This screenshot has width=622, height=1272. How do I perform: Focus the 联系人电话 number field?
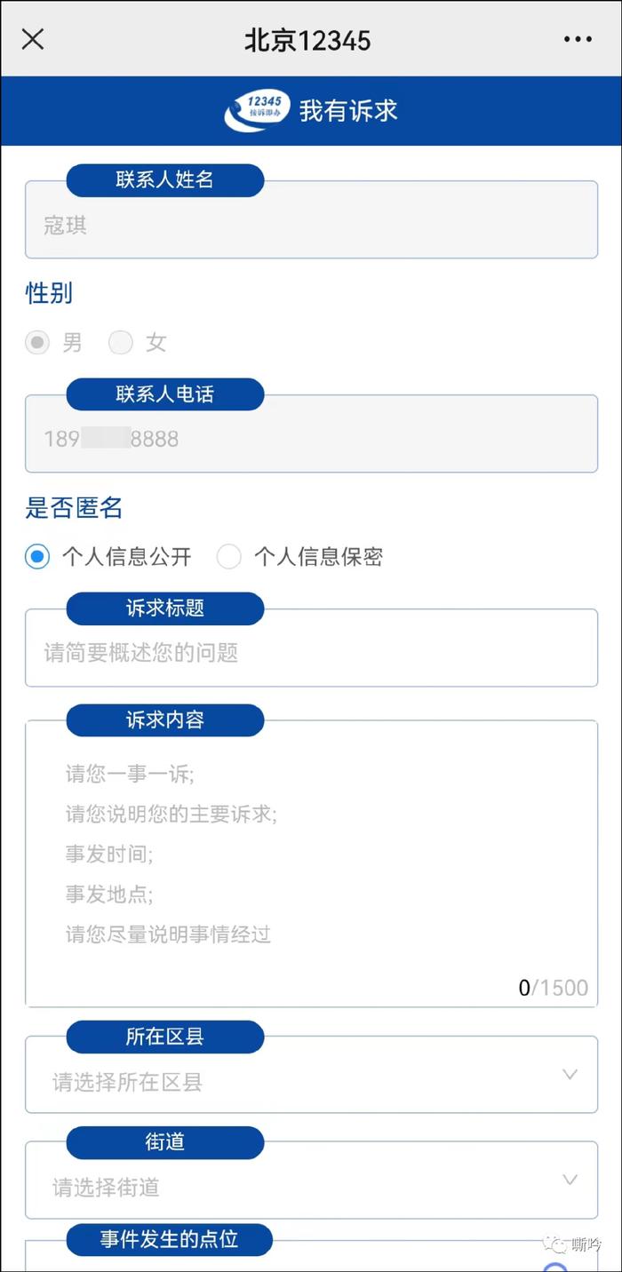311,433
